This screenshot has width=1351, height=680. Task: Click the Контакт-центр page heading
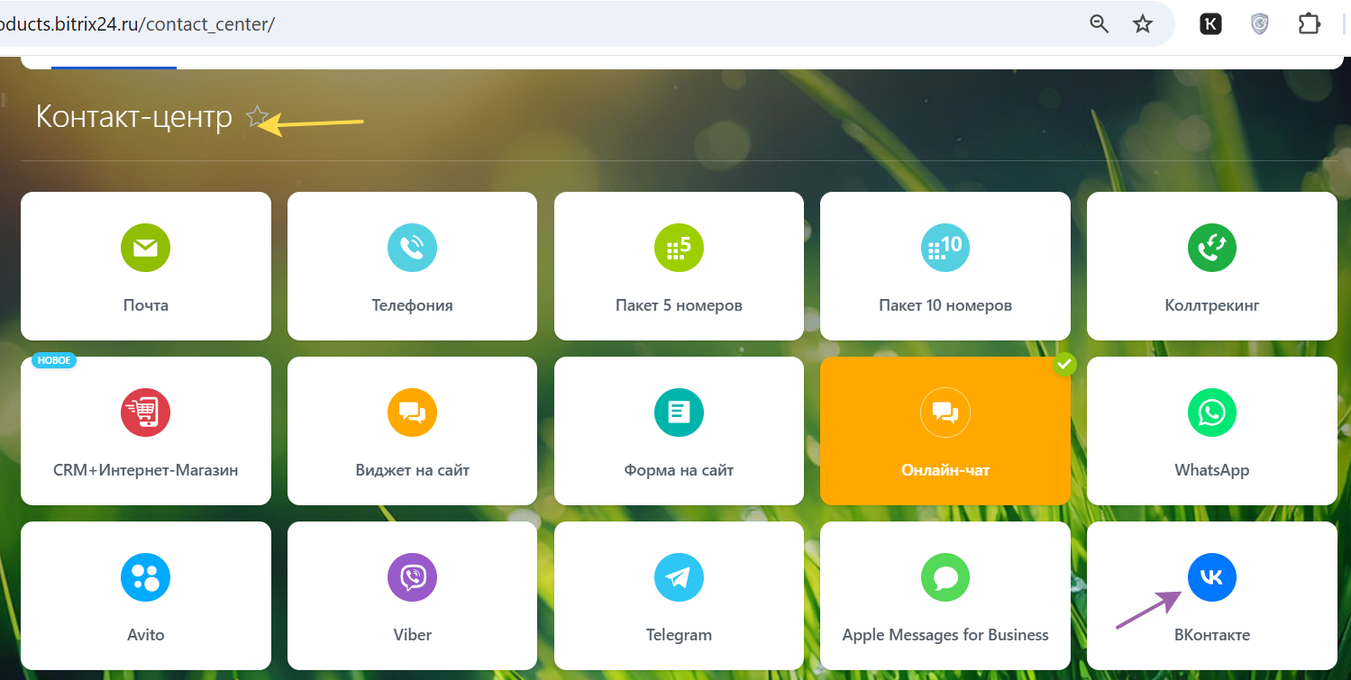(134, 116)
